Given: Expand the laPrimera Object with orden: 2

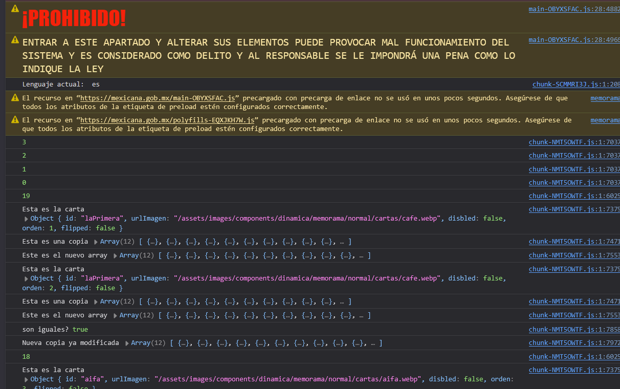Looking at the screenshot, I should pos(26,278).
